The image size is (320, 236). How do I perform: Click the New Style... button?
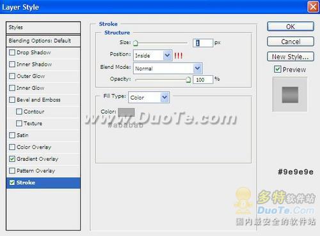291,57
